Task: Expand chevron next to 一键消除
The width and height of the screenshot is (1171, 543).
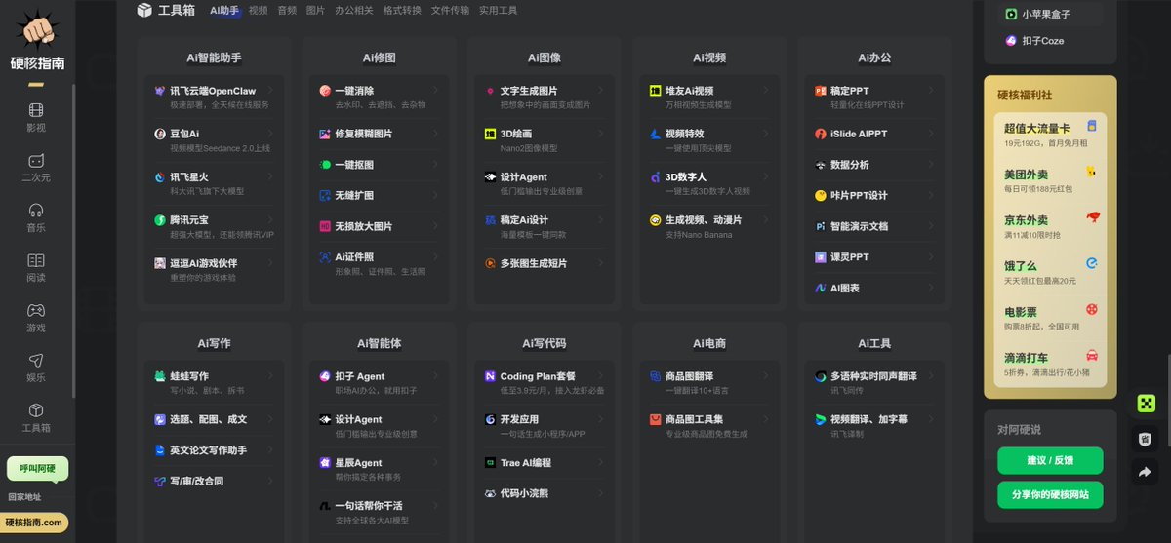Action: pos(436,91)
